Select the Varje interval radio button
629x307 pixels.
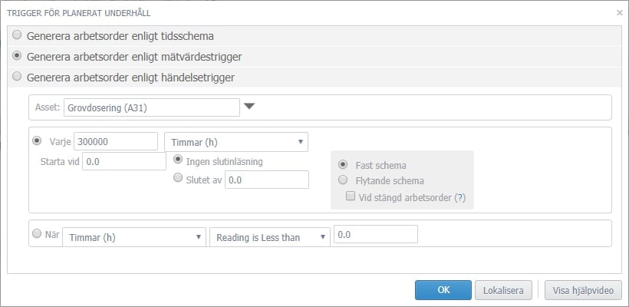click(x=37, y=141)
